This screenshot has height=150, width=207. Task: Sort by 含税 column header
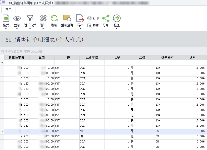point(142,57)
